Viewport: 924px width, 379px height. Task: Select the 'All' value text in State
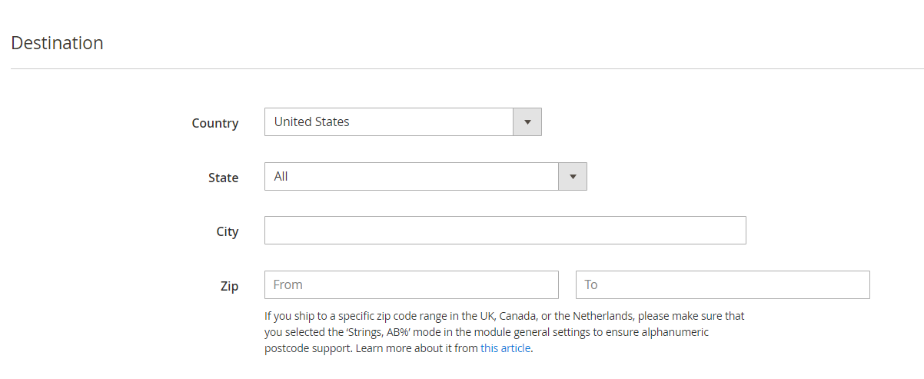(281, 176)
